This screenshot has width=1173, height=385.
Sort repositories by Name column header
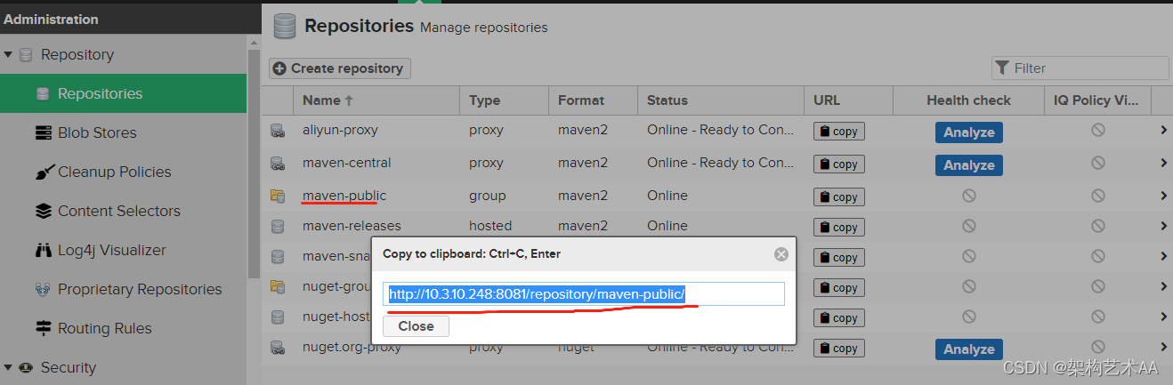(328, 100)
